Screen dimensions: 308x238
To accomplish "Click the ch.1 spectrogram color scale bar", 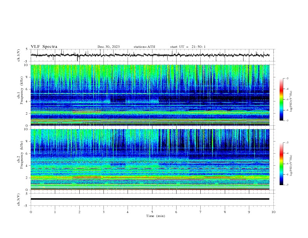I will 281,100.
